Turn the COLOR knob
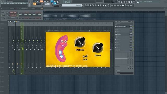Viewport: 167px width, 94px height. pos(98,48)
